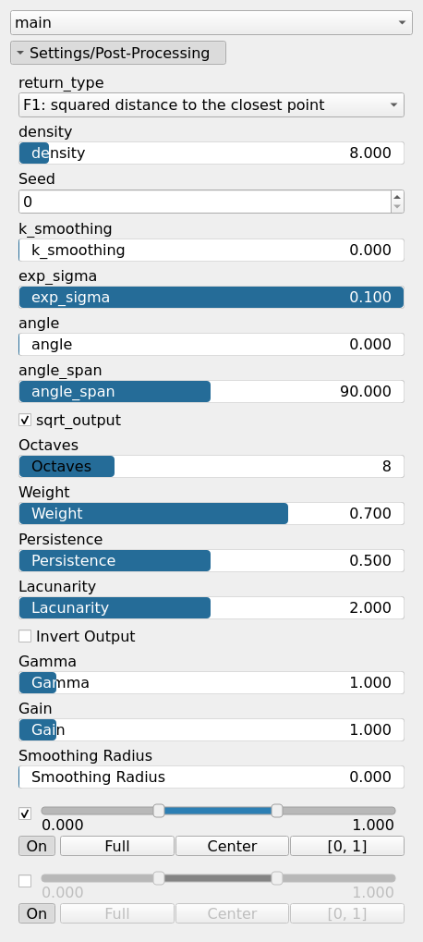Click the enabled Full button
The height and width of the screenshot is (942, 423).
pos(117,846)
